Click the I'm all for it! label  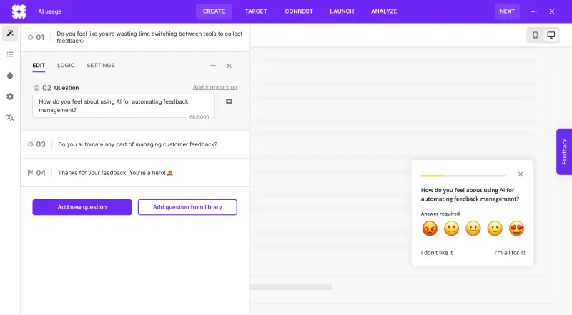(510, 253)
